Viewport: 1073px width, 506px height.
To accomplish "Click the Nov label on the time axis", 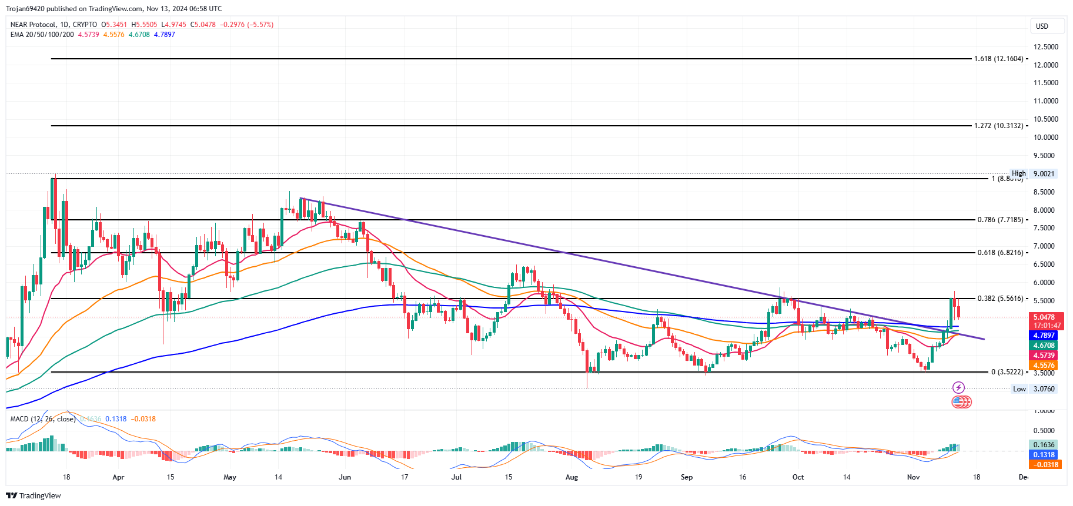I will [x=913, y=477].
